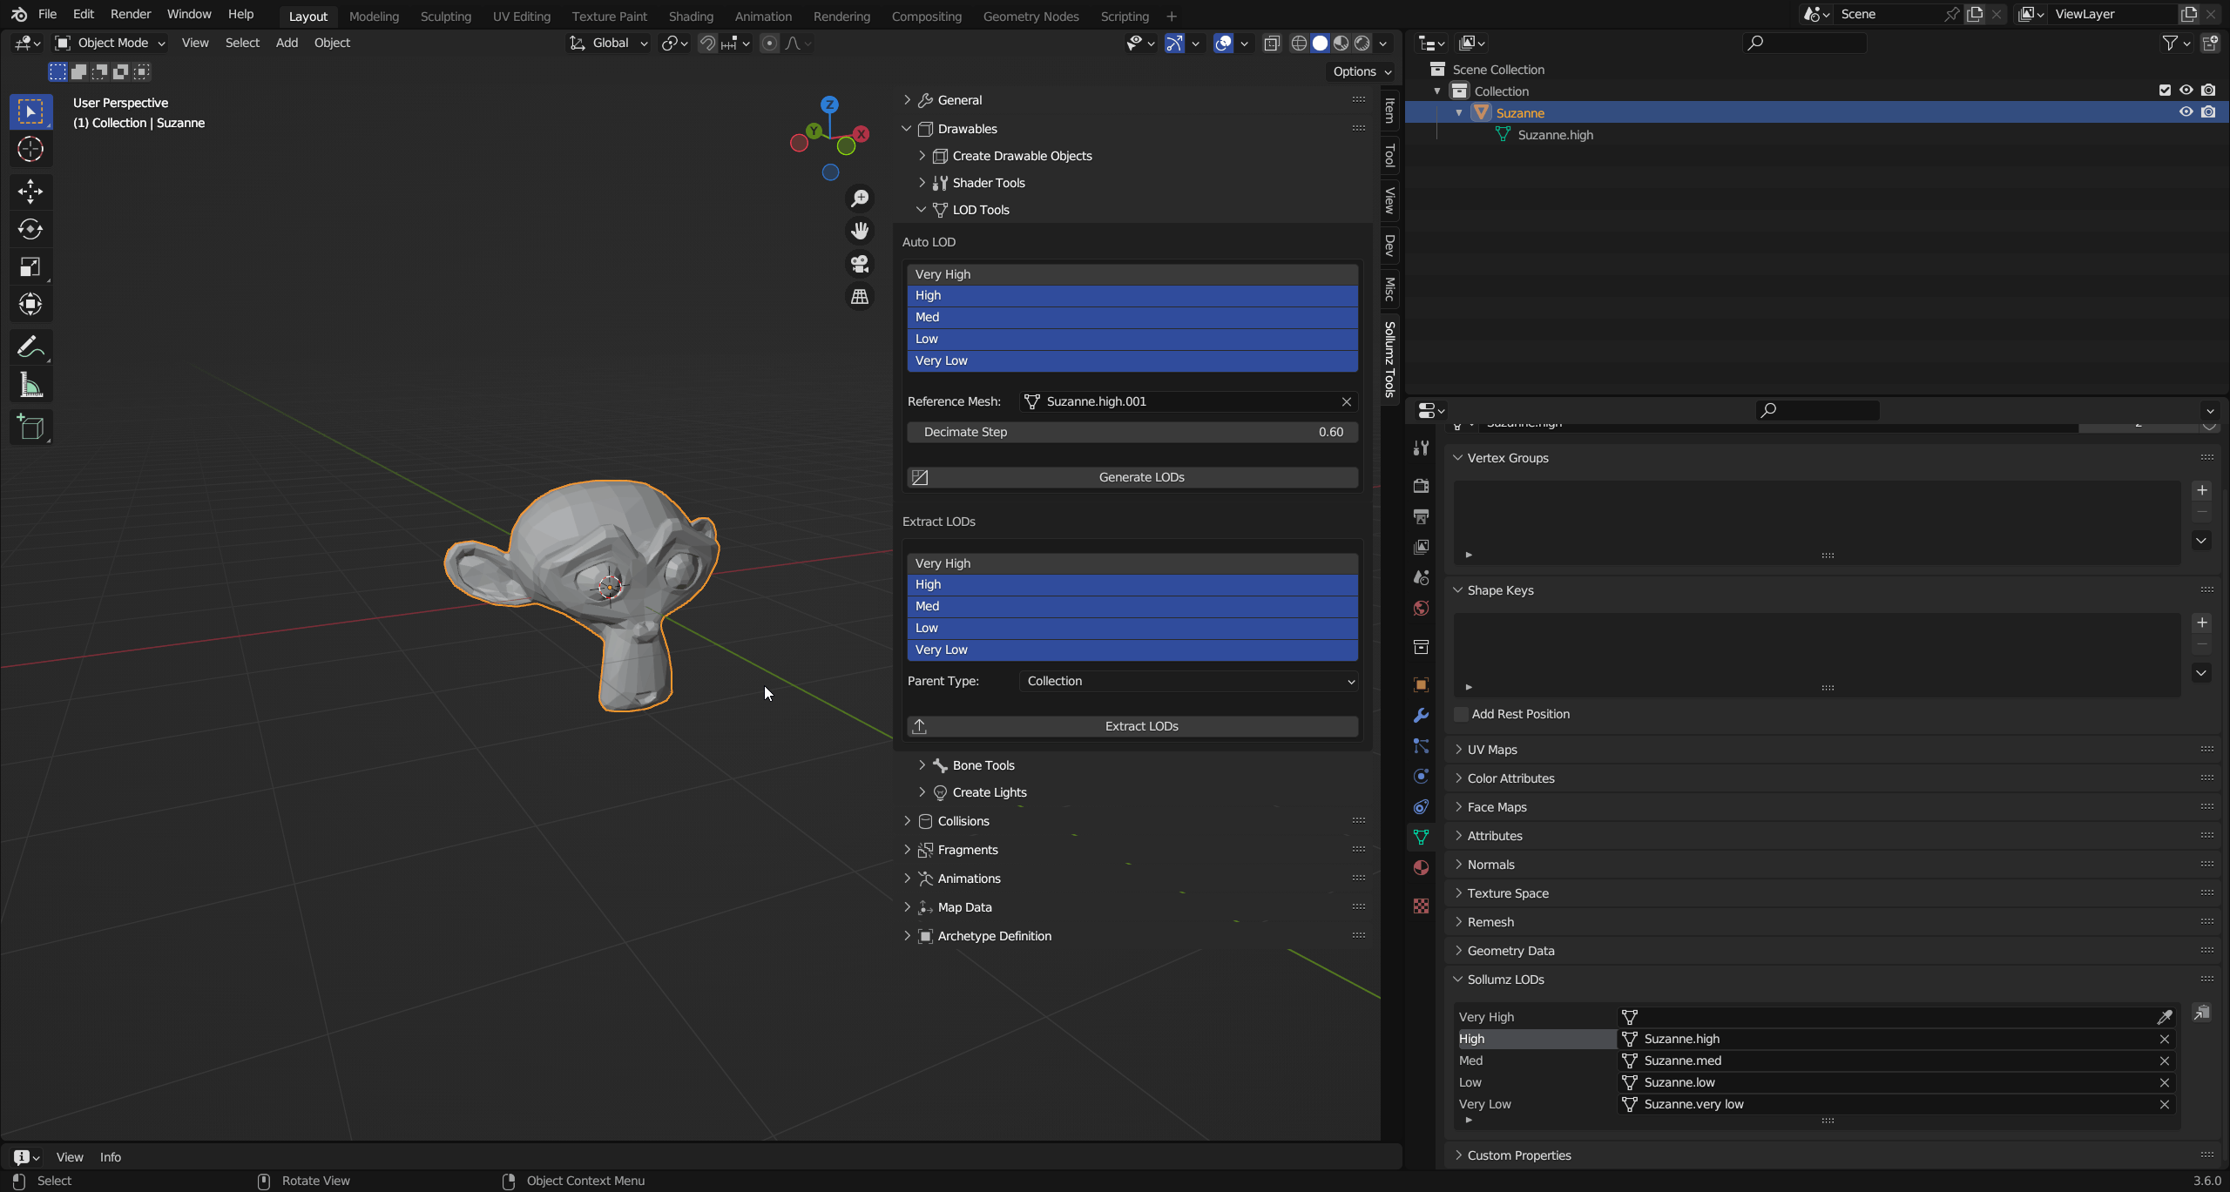Collapse Sollumz LODs panel
This screenshot has width=2230, height=1192.
pyautogui.click(x=1458, y=980)
